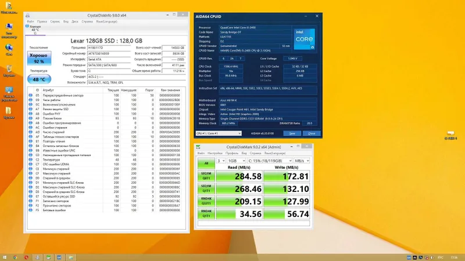Open Файл menu in CrystalDiskInfo
The image size is (465, 261).
pyautogui.click(x=31, y=21)
